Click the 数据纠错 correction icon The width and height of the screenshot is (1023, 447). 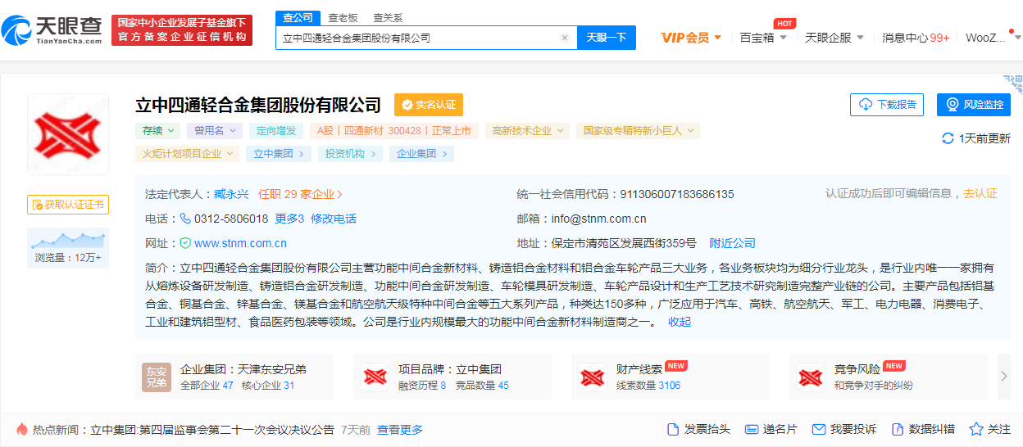[x=898, y=429]
